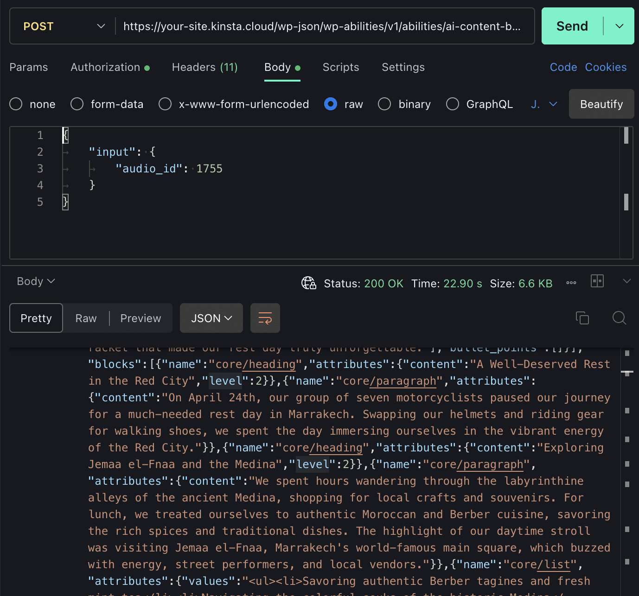Image resolution: width=639 pixels, height=596 pixels.
Task: Open search in response with magnifier icon
Action: pos(619,318)
